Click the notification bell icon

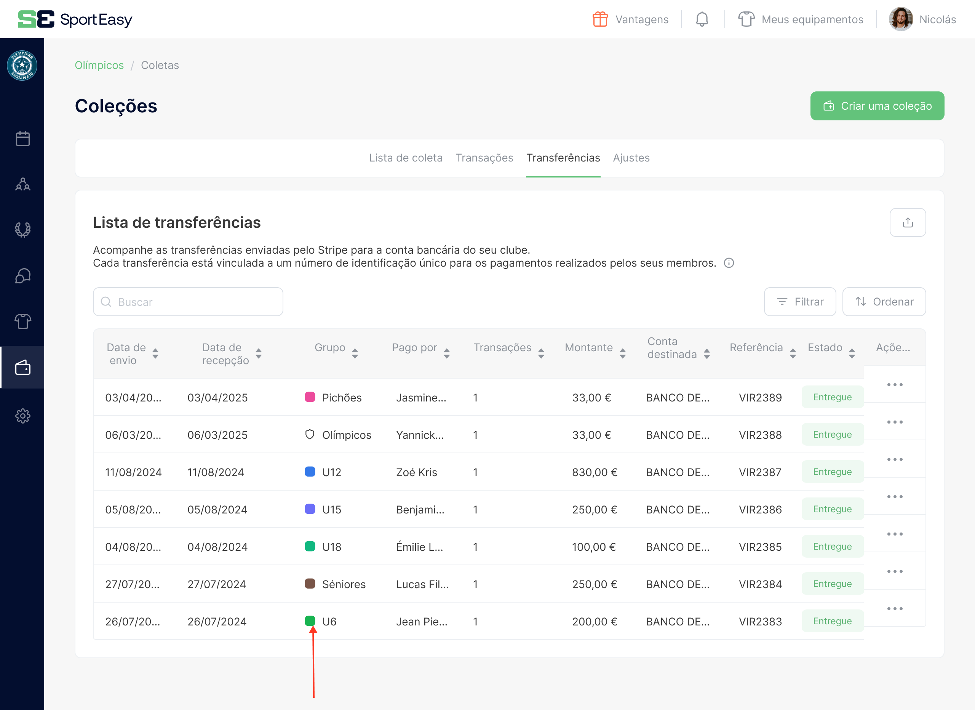702,19
